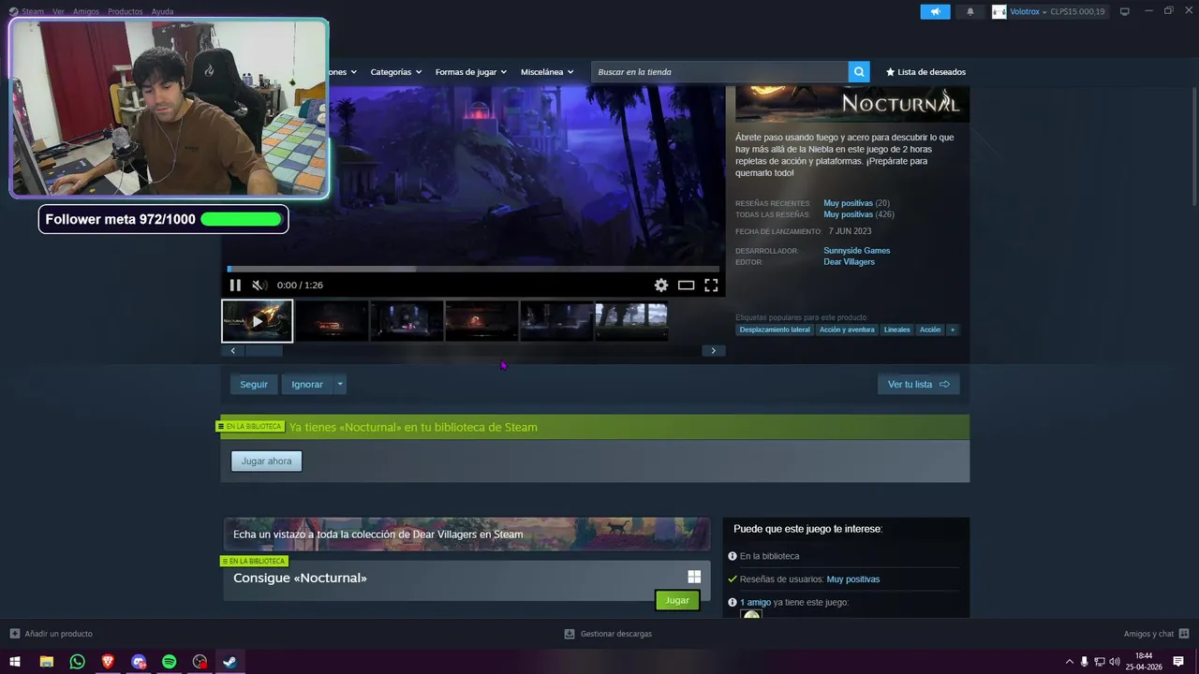This screenshot has width=1199, height=674.
Task: Select the first trailer thumbnail with play icon
Action: pyautogui.click(x=258, y=321)
